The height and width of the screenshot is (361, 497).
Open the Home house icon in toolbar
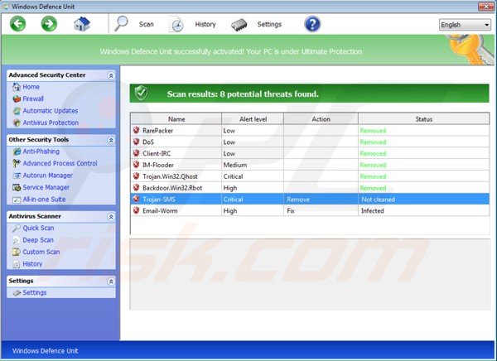[81, 24]
